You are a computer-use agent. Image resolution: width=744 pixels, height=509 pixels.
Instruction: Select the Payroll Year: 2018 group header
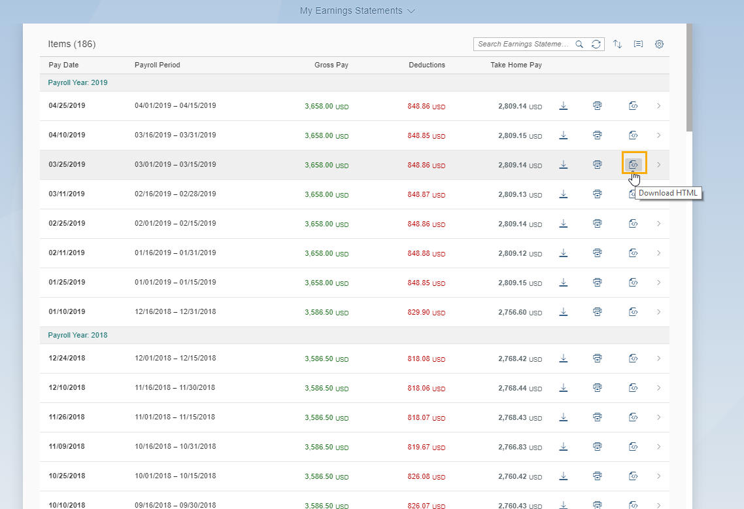(78, 335)
